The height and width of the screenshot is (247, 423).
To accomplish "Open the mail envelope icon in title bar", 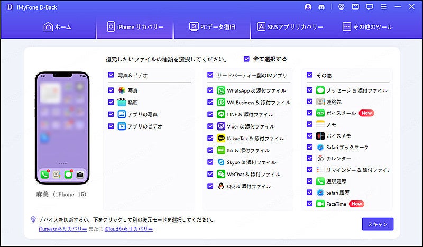I will click(x=355, y=7).
